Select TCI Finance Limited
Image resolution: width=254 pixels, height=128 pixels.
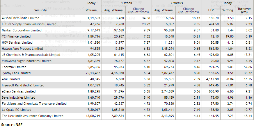[16, 36]
